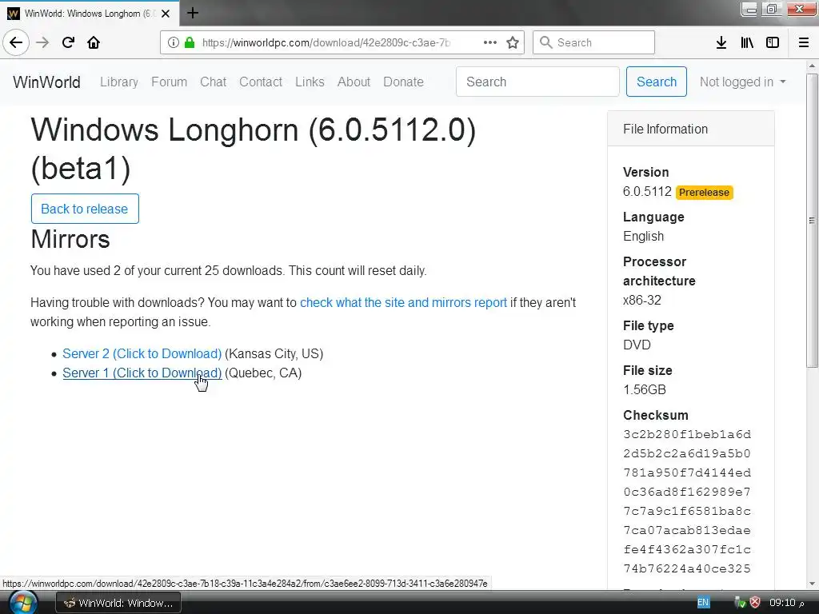The width and height of the screenshot is (819, 614).
Task: Select the WinWorld taskbar window button
Action: (x=118, y=603)
